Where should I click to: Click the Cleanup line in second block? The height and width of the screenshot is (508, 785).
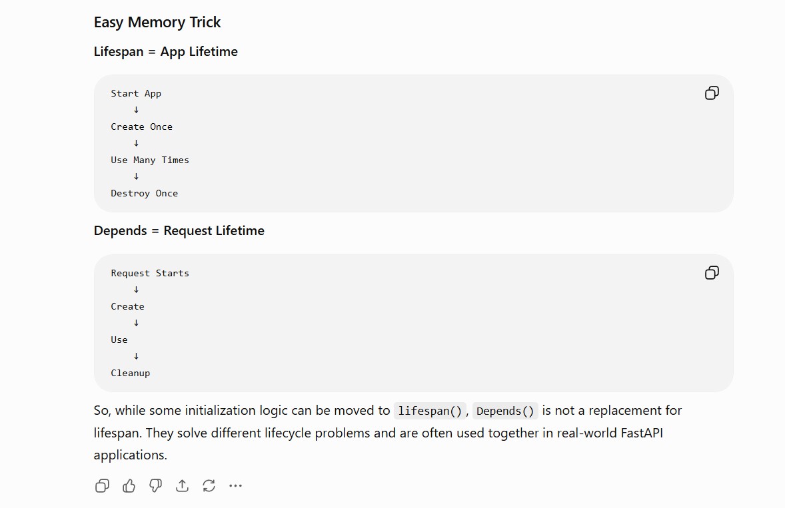(130, 373)
